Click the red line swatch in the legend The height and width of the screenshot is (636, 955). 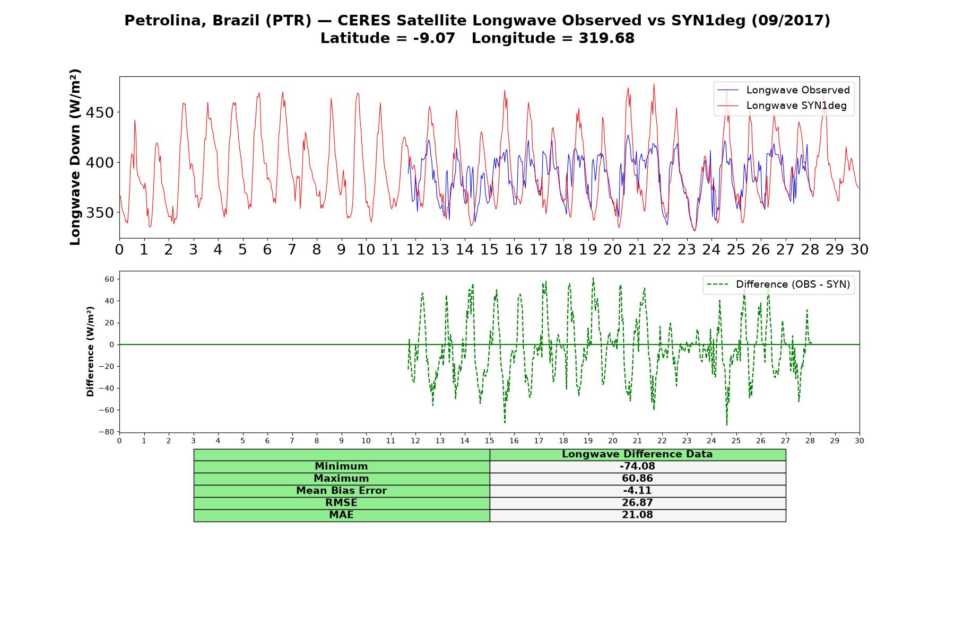tap(727, 105)
